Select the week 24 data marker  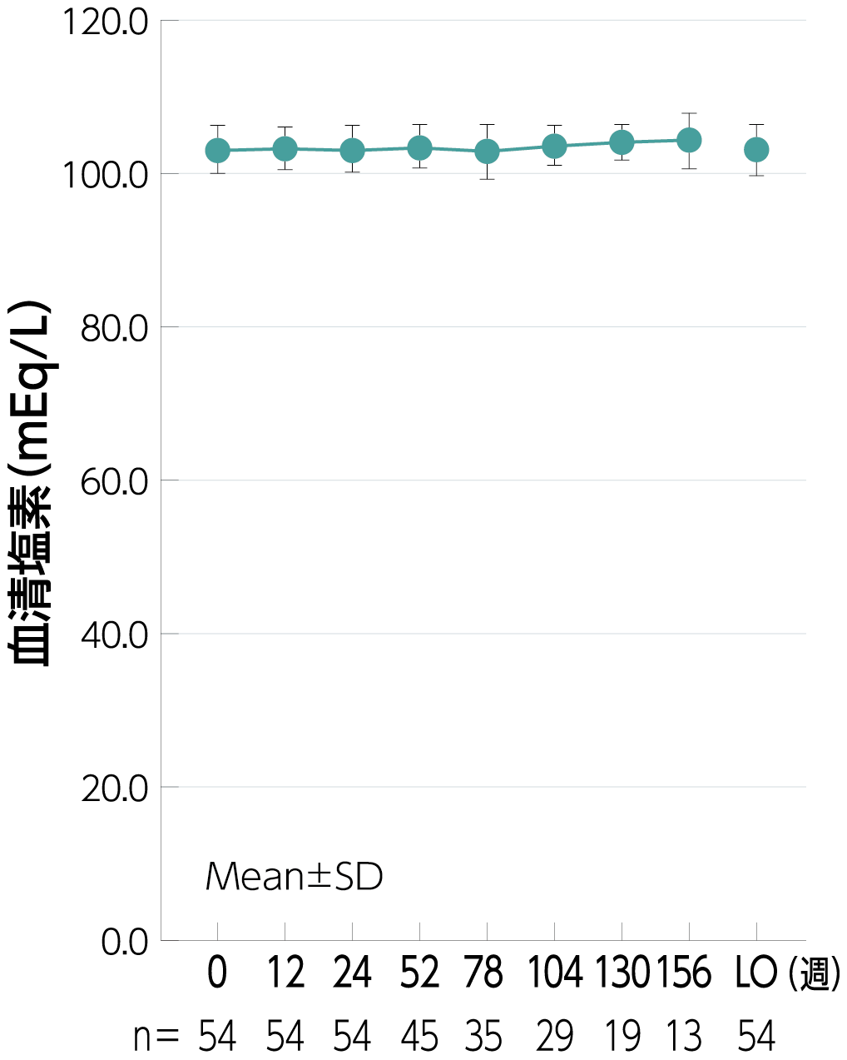pos(352,151)
